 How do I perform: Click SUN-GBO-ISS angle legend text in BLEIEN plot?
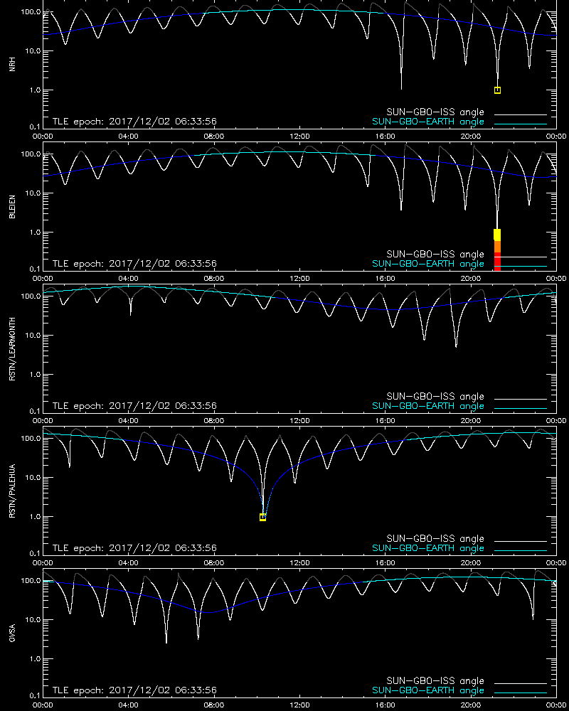(435, 254)
